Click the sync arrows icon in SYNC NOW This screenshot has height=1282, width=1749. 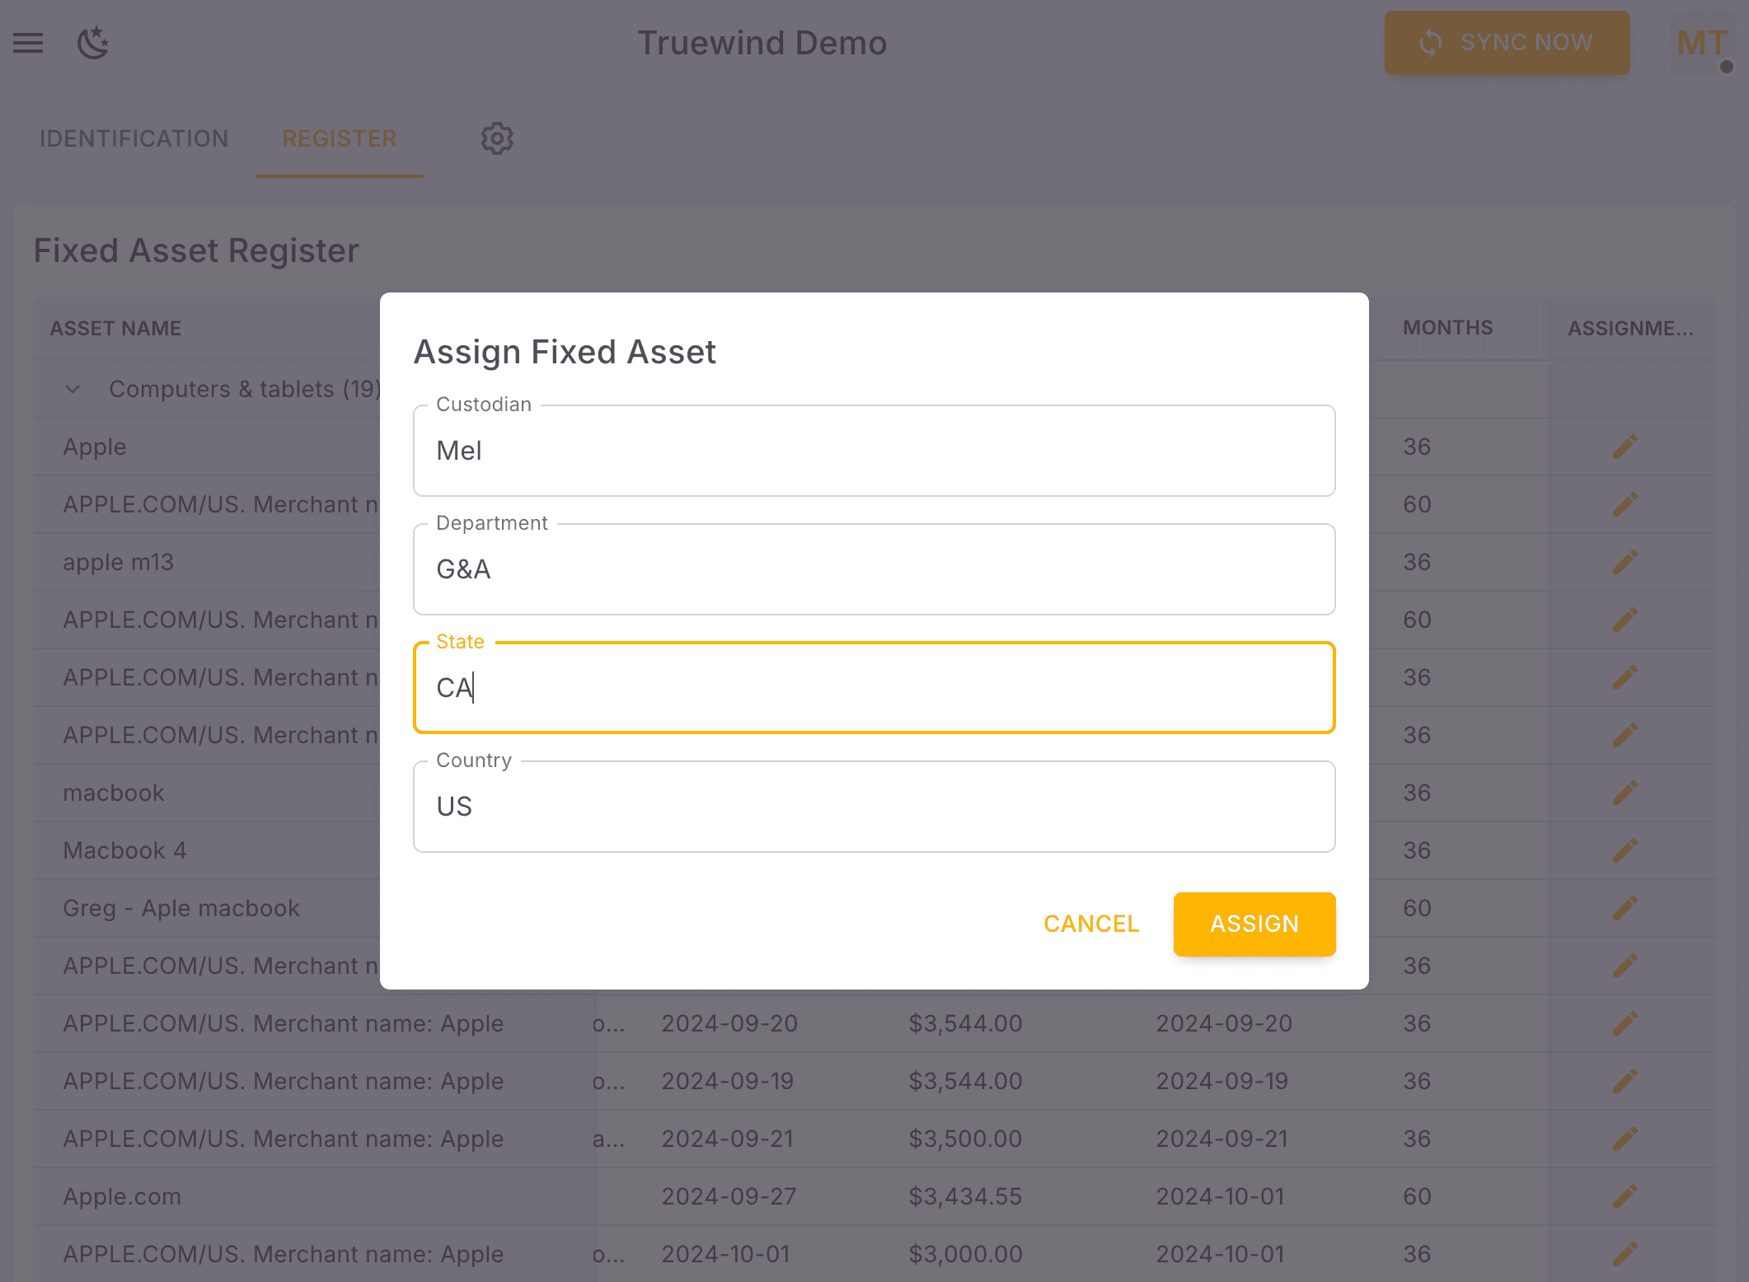(x=1432, y=42)
